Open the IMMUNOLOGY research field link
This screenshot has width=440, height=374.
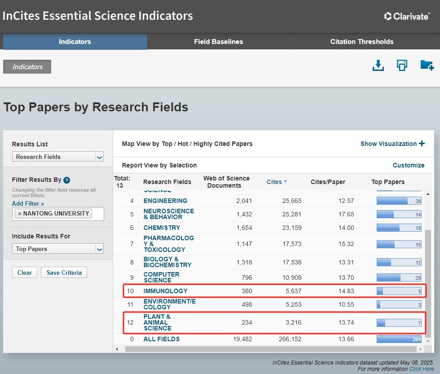(165, 291)
